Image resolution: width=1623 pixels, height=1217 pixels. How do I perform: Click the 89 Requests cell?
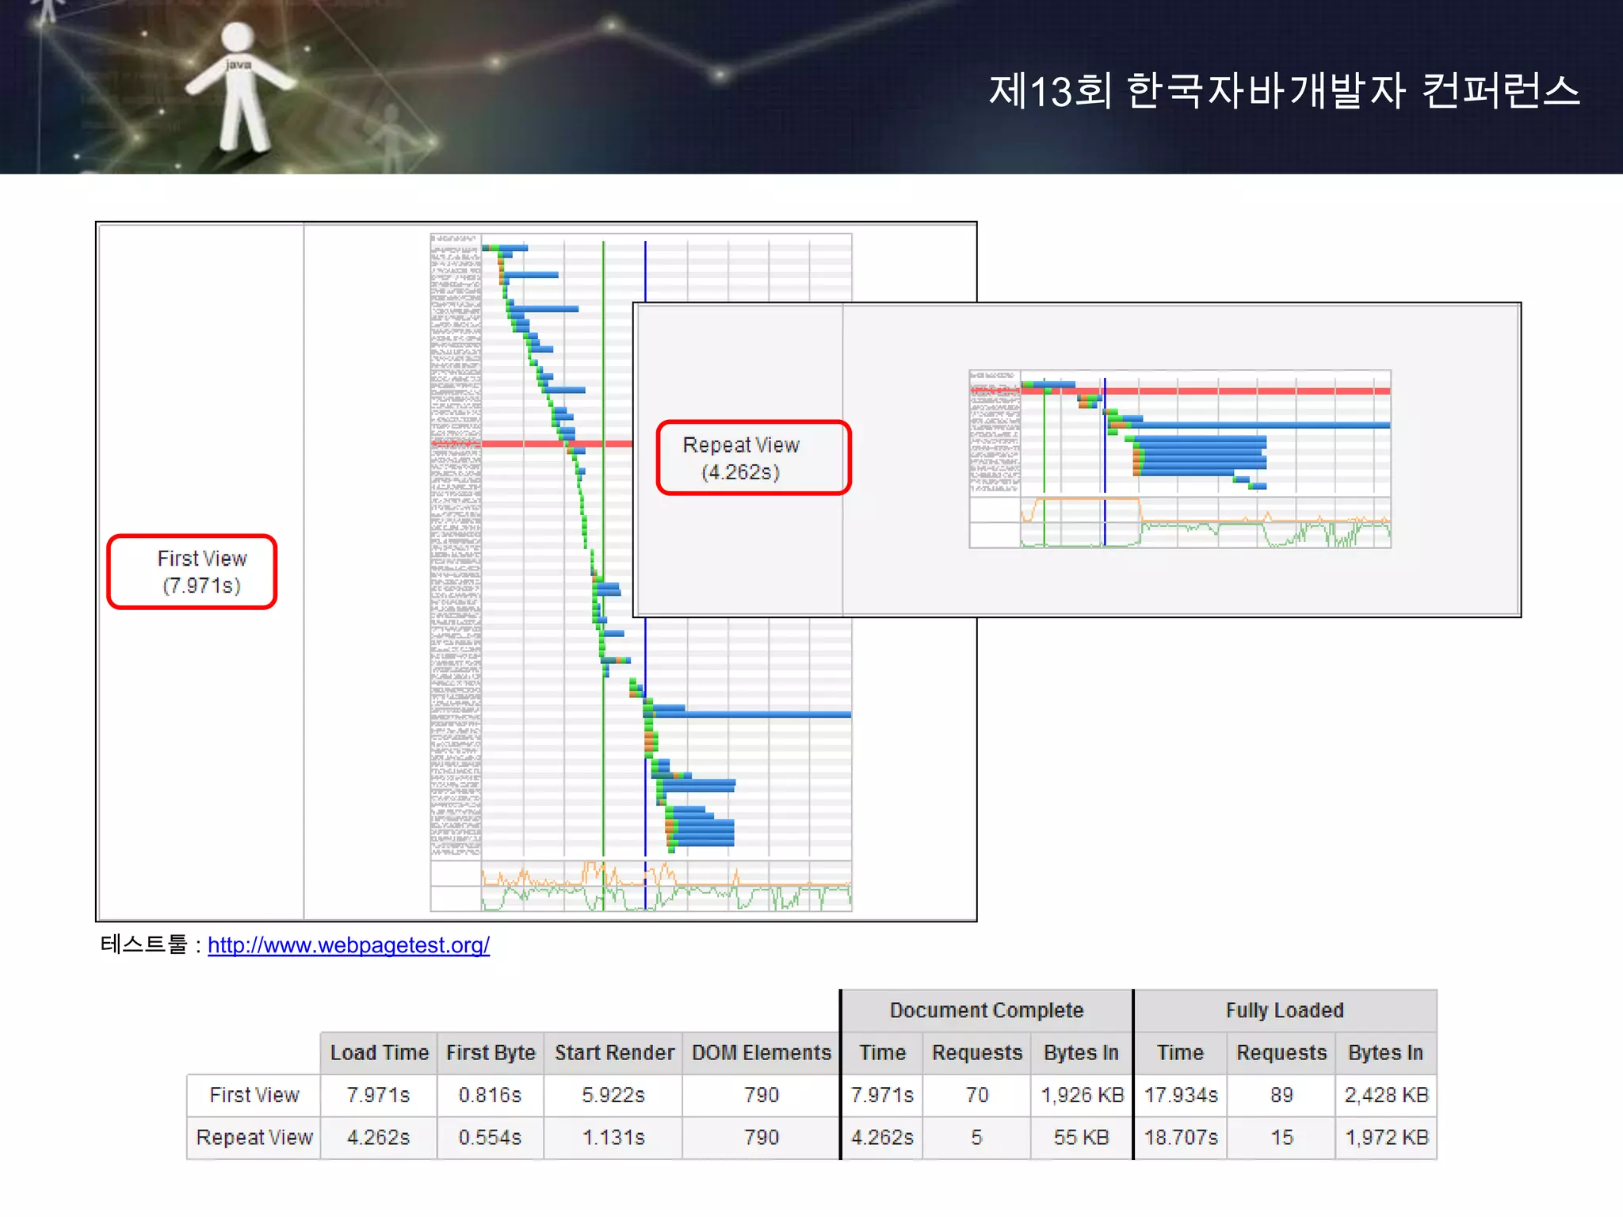1281,1095
